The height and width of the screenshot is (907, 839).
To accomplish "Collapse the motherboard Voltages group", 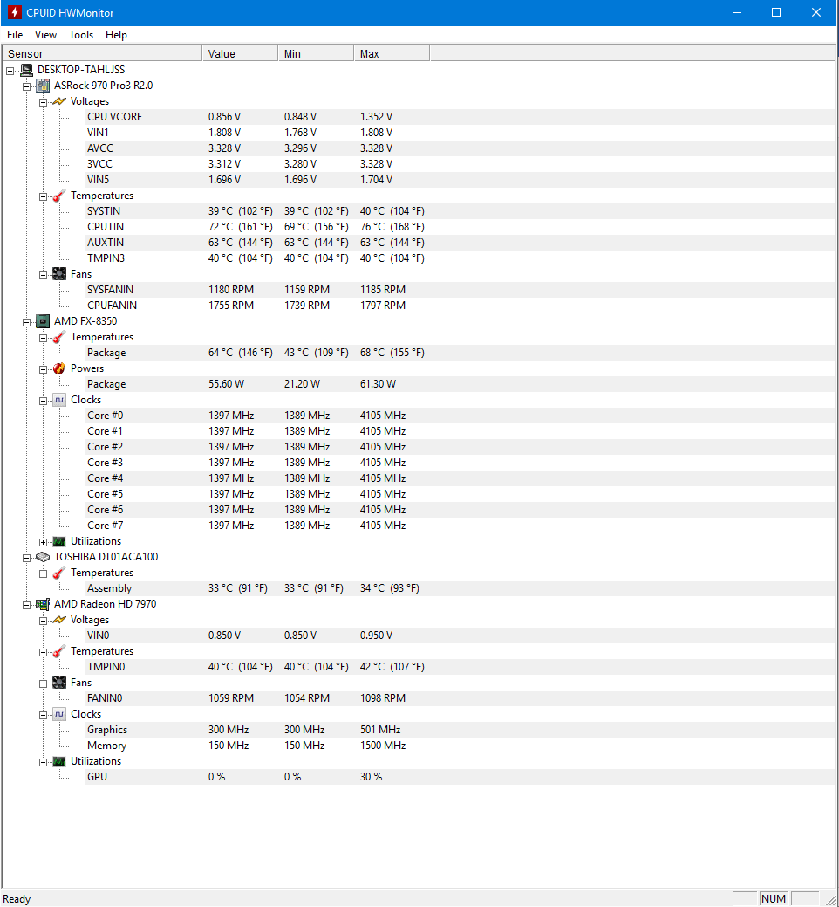I will pyautogui.click(x=44, y=102).
